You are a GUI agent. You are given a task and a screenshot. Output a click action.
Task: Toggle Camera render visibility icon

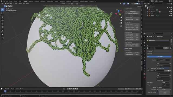(171, 10)
